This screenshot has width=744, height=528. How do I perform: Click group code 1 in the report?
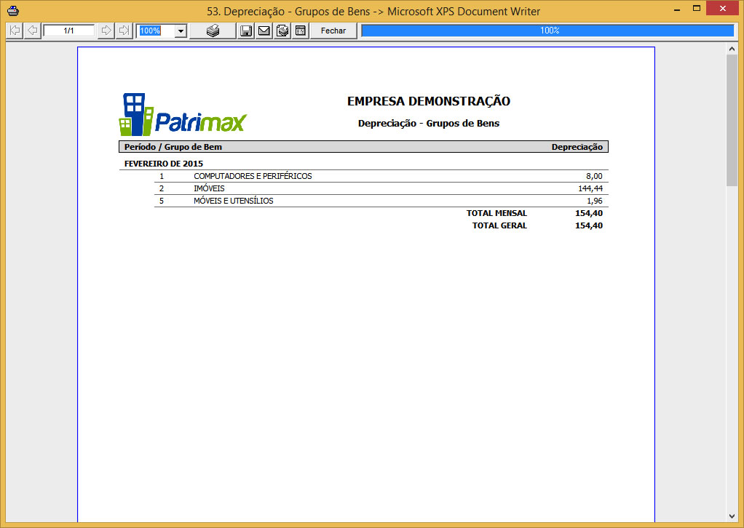click(x=162, y=176)
